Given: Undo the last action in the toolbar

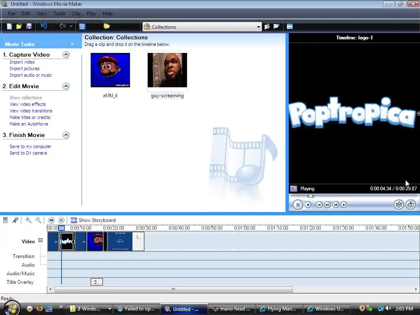Looking at the screenshot, I should 44,26.
